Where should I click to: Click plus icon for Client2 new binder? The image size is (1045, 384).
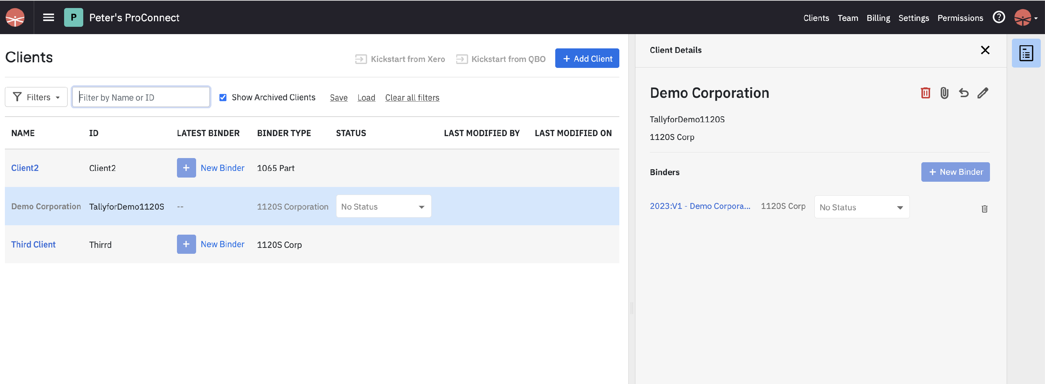[186, 168]
